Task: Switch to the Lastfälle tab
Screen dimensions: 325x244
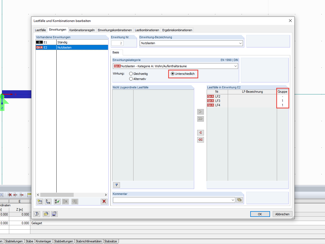Action: pos(40,30)
